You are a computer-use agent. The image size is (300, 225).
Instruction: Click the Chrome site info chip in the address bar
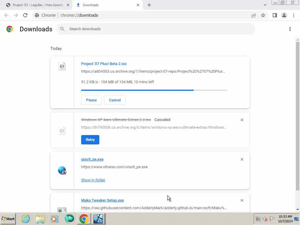tap(45, 15)
